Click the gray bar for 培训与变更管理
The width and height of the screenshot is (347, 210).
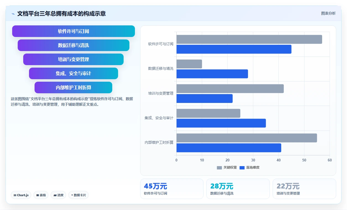pyautogui.click(x=230, y=89)
